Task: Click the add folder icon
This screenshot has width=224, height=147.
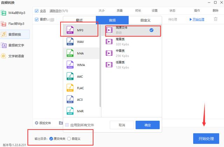Action: click(61, 123)
